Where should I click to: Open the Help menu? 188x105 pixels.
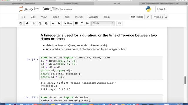click(x=107, y=17)
